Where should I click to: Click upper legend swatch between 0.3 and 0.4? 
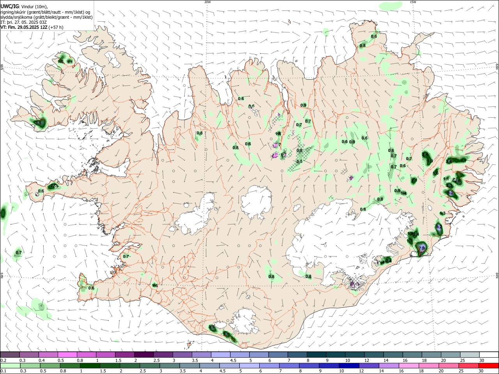pyautogui.click(x=29, y=355)
